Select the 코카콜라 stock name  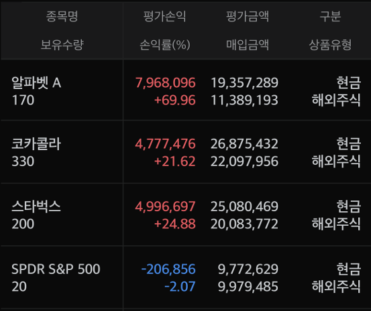click(x=36, y=144)
